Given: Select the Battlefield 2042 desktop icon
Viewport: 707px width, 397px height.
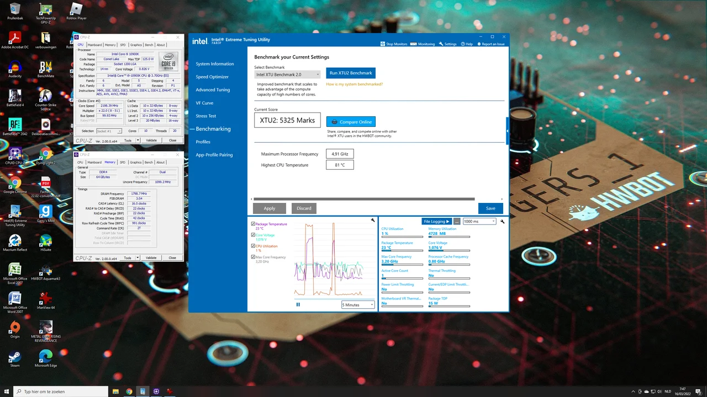Looking at the screenshot, I should point(15,127).
